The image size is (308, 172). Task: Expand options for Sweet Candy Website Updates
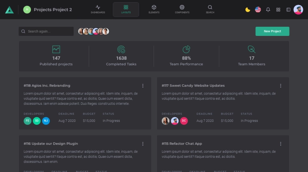tap(280, 86)
